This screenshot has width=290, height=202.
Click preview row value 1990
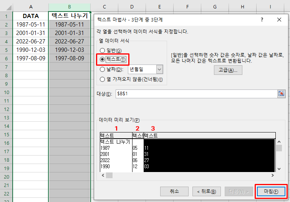(x=105, y=167)
